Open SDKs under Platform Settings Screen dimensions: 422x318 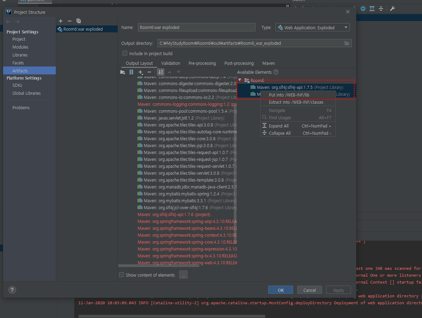[17, 85]
